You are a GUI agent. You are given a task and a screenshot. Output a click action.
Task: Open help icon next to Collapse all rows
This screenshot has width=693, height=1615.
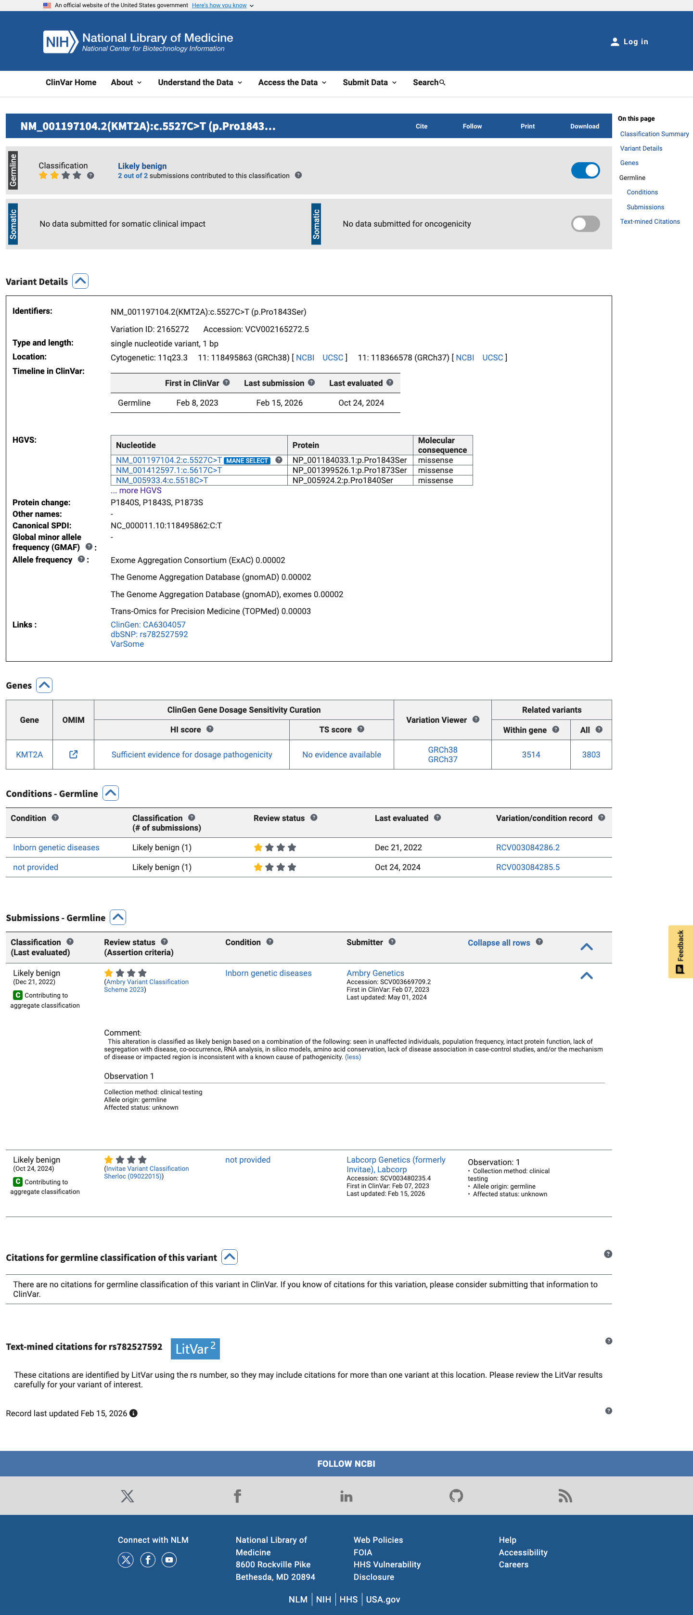[x=539, y=942]
